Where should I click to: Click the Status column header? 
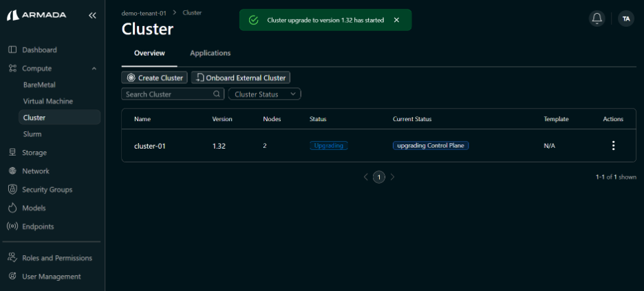click(318, 119)
